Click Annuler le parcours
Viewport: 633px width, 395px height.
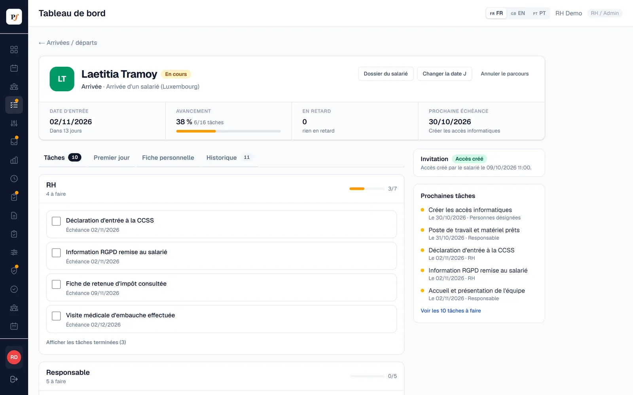pyautogui.click(x=505, y=74)
